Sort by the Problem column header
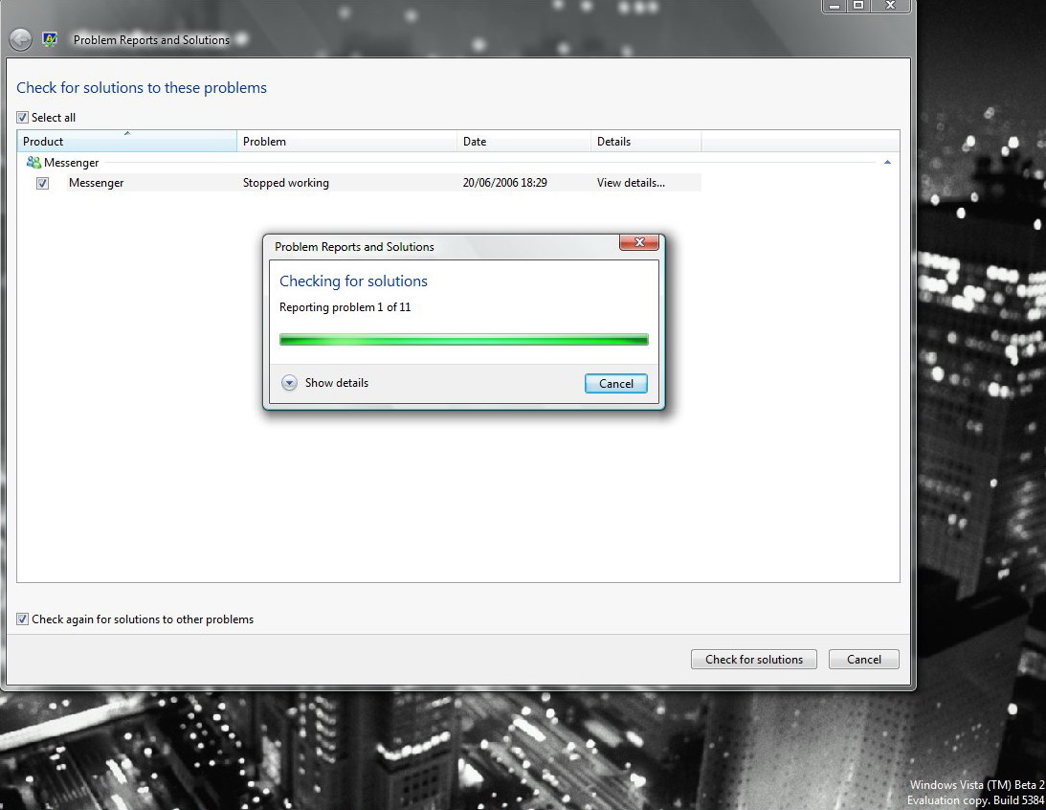This screenshot has height=810, width=1046. (346, 142)
